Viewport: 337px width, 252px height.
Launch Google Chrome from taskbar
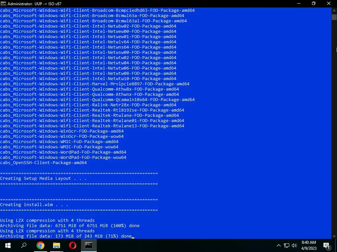pyautogui.click(x=40, y=245)
